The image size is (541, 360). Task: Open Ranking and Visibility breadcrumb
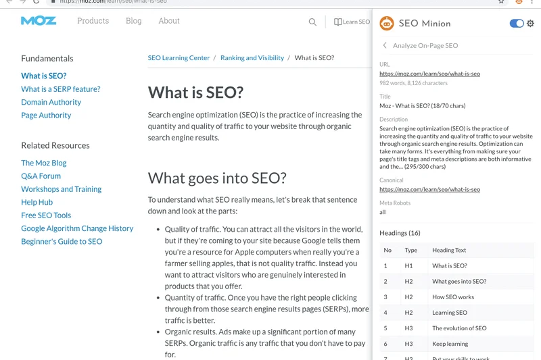252,58
